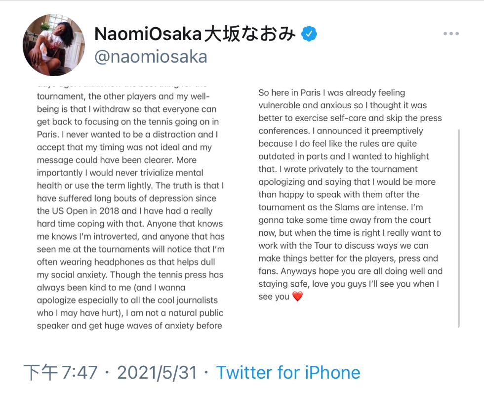484x393 pixels.
Task: Click the 下午7:47 timestamp
Action: 60,372
